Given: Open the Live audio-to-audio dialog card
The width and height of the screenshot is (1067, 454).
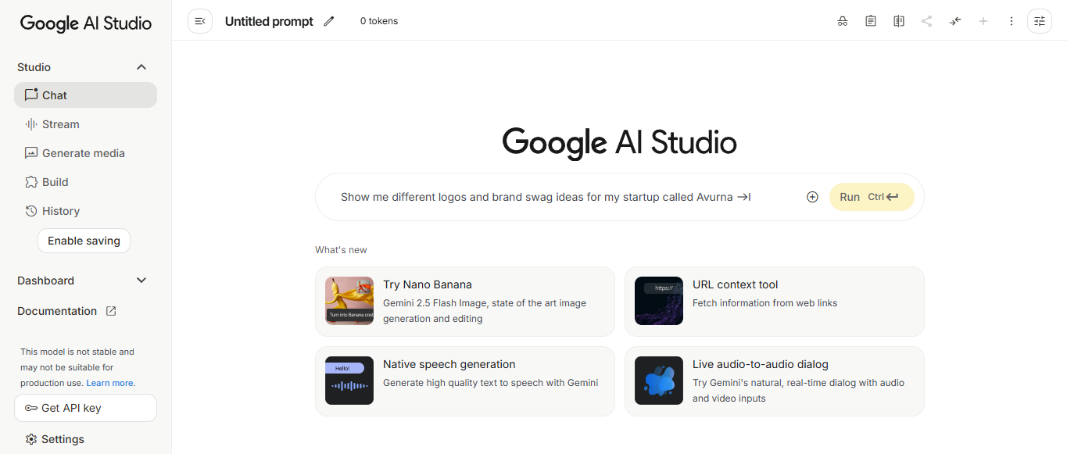Looking at the screenshot, I should [775, 381].
